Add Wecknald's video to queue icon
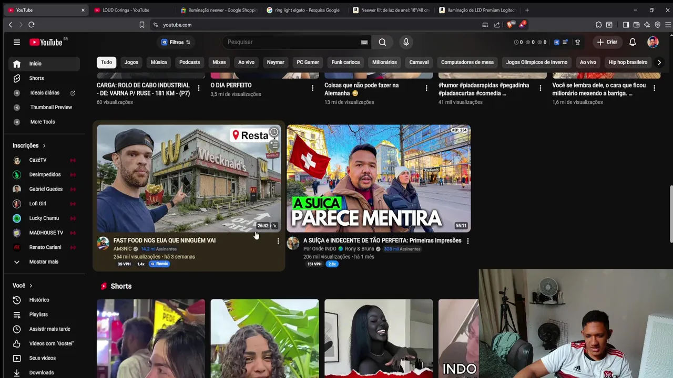Image resolution: width=673 pixels, height=378 pixels. click(274, 144)
